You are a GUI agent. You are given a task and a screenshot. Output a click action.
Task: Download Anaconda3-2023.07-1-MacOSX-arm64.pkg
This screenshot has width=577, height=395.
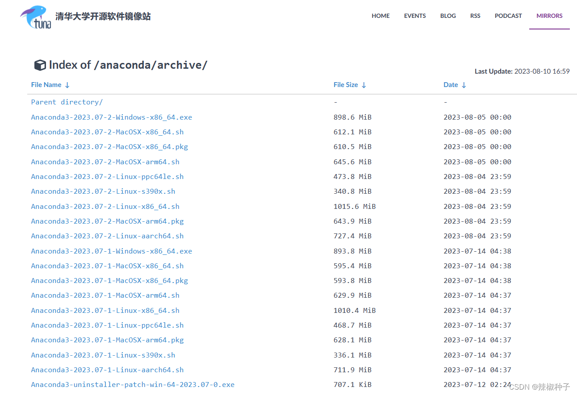[107, 340]
